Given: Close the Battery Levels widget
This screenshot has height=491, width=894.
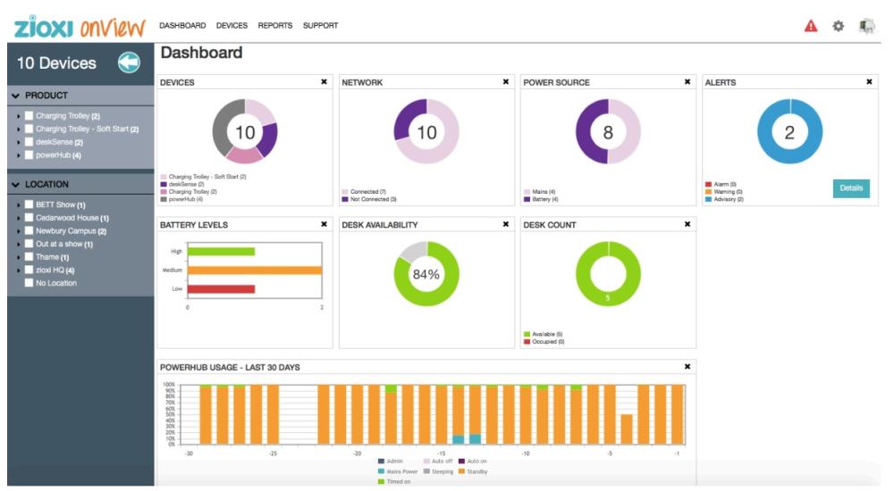Looking at the screenshot, I should [324, 224].
